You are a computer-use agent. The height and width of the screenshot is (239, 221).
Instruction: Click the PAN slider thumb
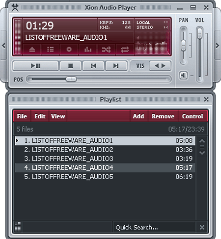[183, 45]
